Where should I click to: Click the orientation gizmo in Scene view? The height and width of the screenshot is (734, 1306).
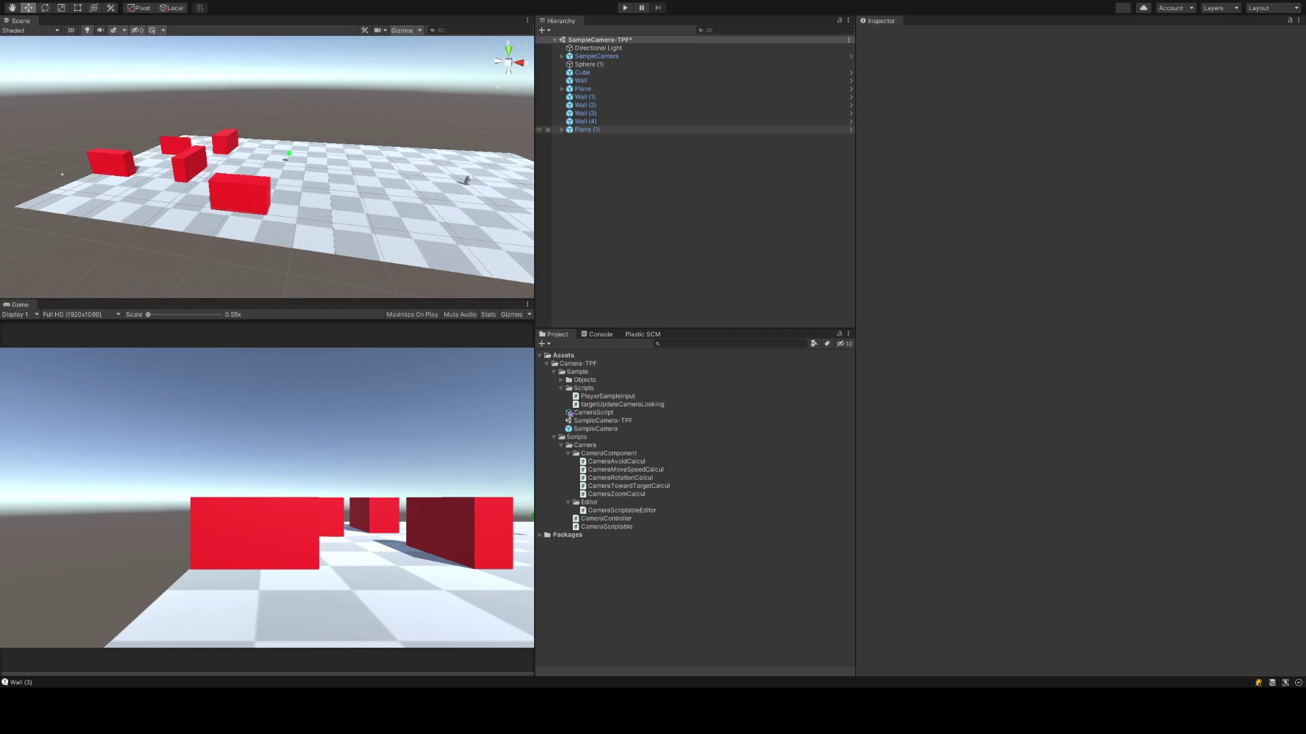point(509,63)
